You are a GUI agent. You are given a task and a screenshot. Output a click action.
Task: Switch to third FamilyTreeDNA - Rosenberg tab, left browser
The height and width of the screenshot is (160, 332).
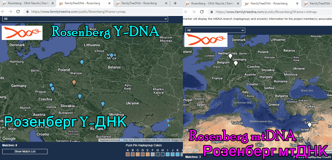coord(142,3)
